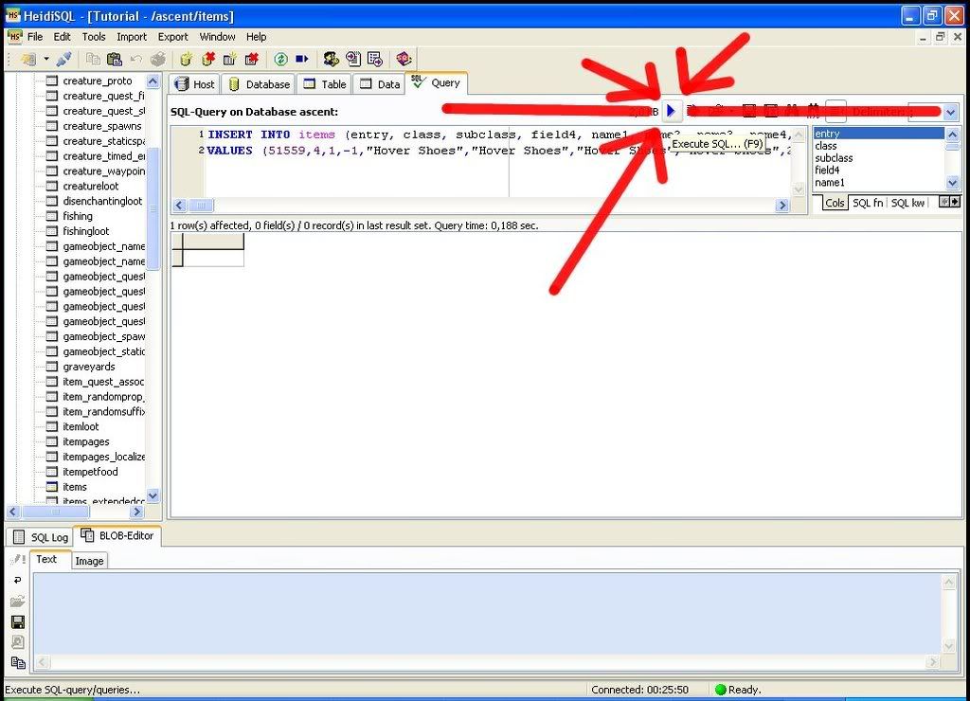Open the Cols helper tab

point(835,203)
